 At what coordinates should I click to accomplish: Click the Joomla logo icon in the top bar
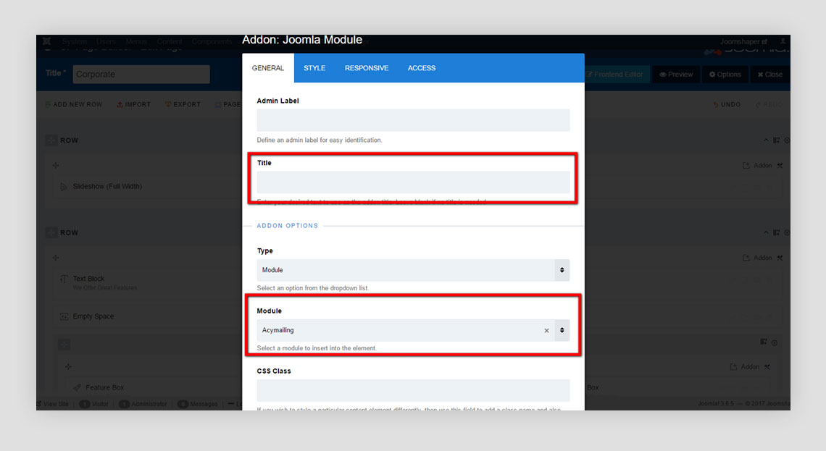tap(47, 41)
